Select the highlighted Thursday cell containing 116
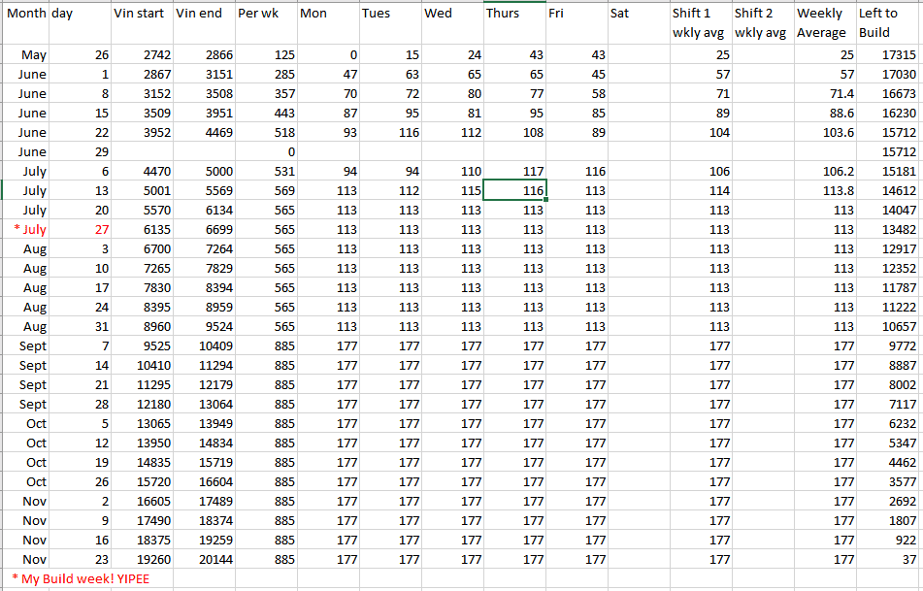The width and height of the screenshot is (923, 591). (514, 190)
